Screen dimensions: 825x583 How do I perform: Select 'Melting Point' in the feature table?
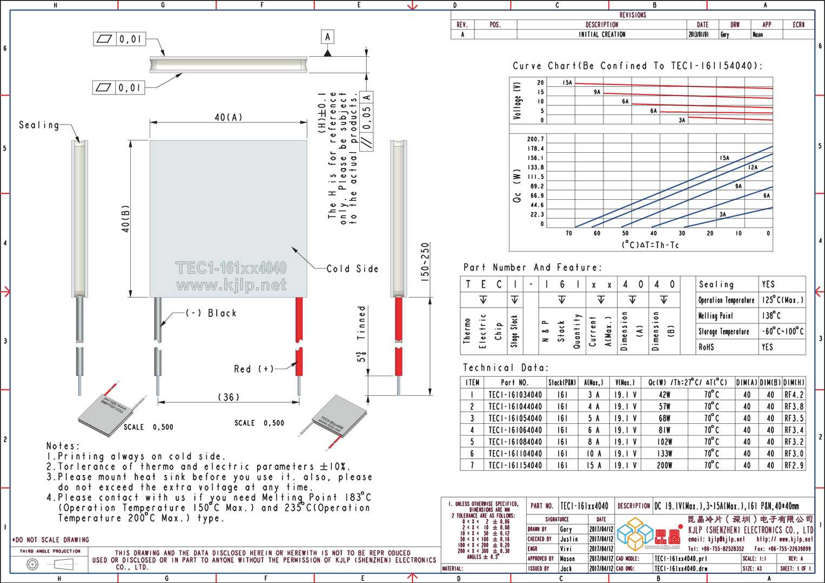point(715,316)
